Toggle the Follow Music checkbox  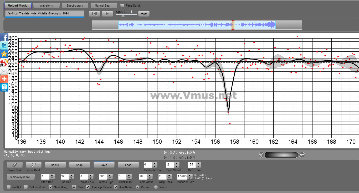click(26, 187)
